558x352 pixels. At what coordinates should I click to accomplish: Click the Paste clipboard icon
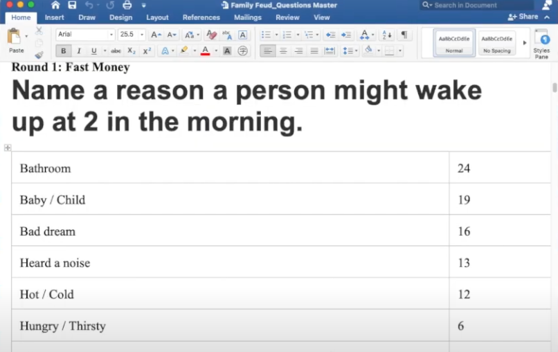click(15, 36)
